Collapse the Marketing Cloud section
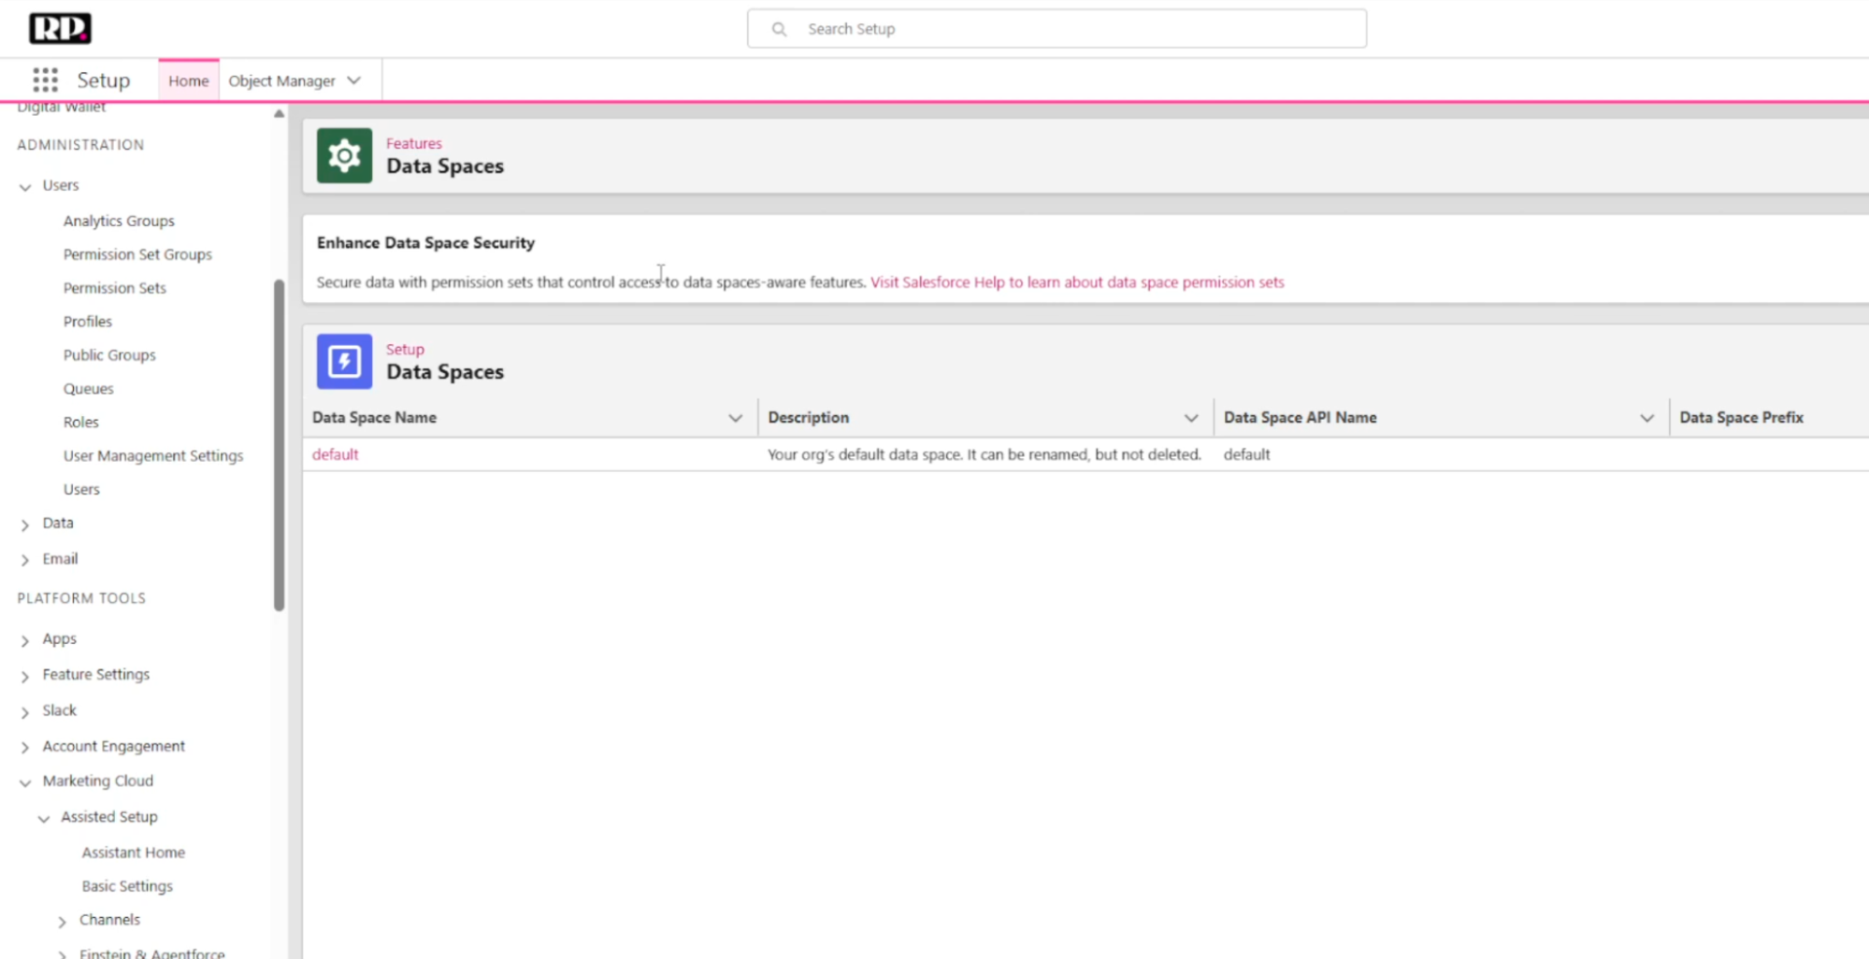 (25, 782)
